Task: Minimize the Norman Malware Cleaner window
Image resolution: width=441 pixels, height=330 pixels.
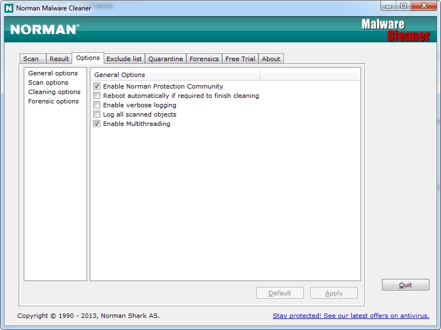Action: [x=389, y=5]
